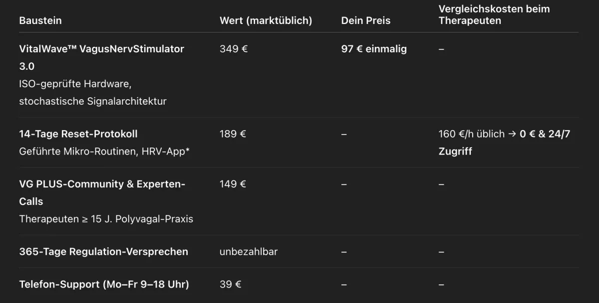Select the 149 € value cell
599x303 pixels.
(233, 184)
